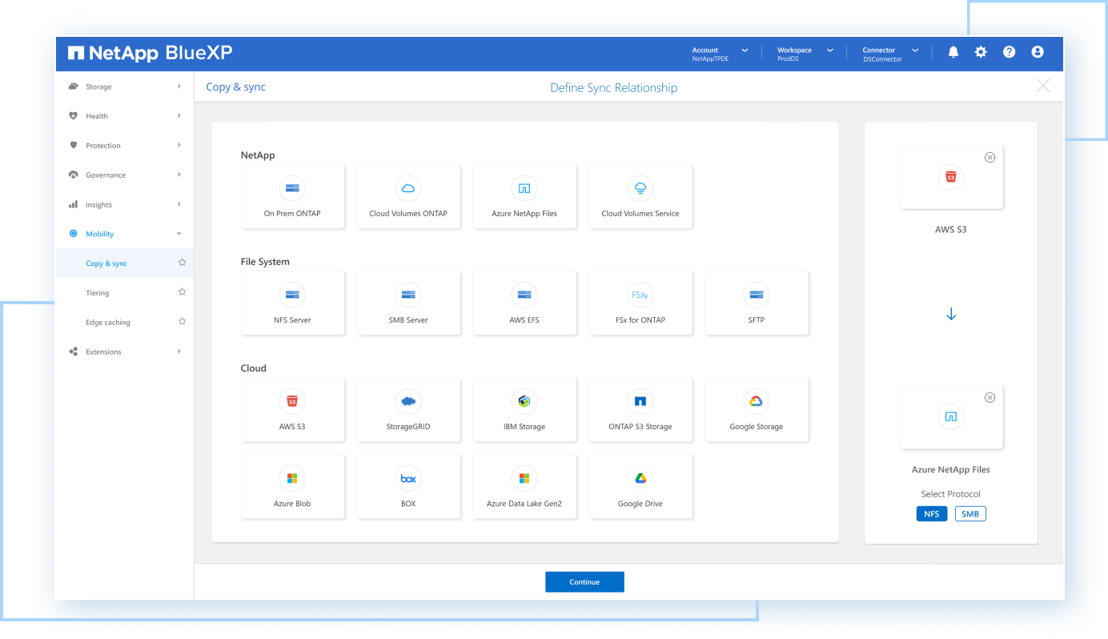Star the Tiering menu item
Image resolution: width=1108 pixels, height=639 pixels.
[x=182, y=292]
